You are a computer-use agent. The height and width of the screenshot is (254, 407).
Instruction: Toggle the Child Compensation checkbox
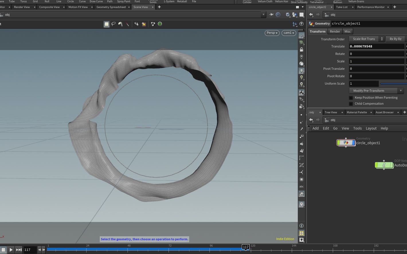[351, 104]
